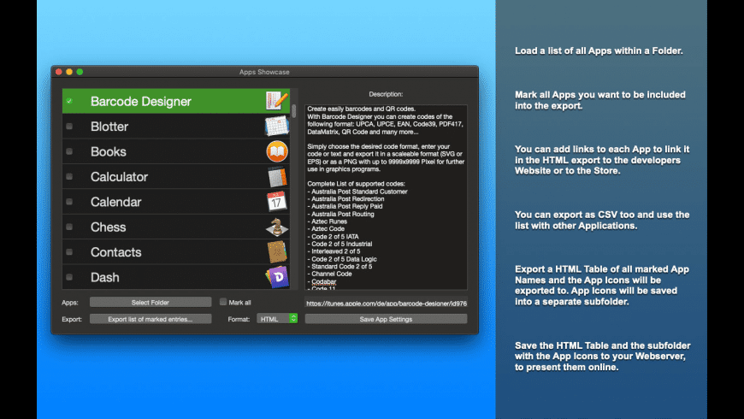Click the Blotter app icon
The height and width of the screenshot is (419, 744).
coord(277,127)
